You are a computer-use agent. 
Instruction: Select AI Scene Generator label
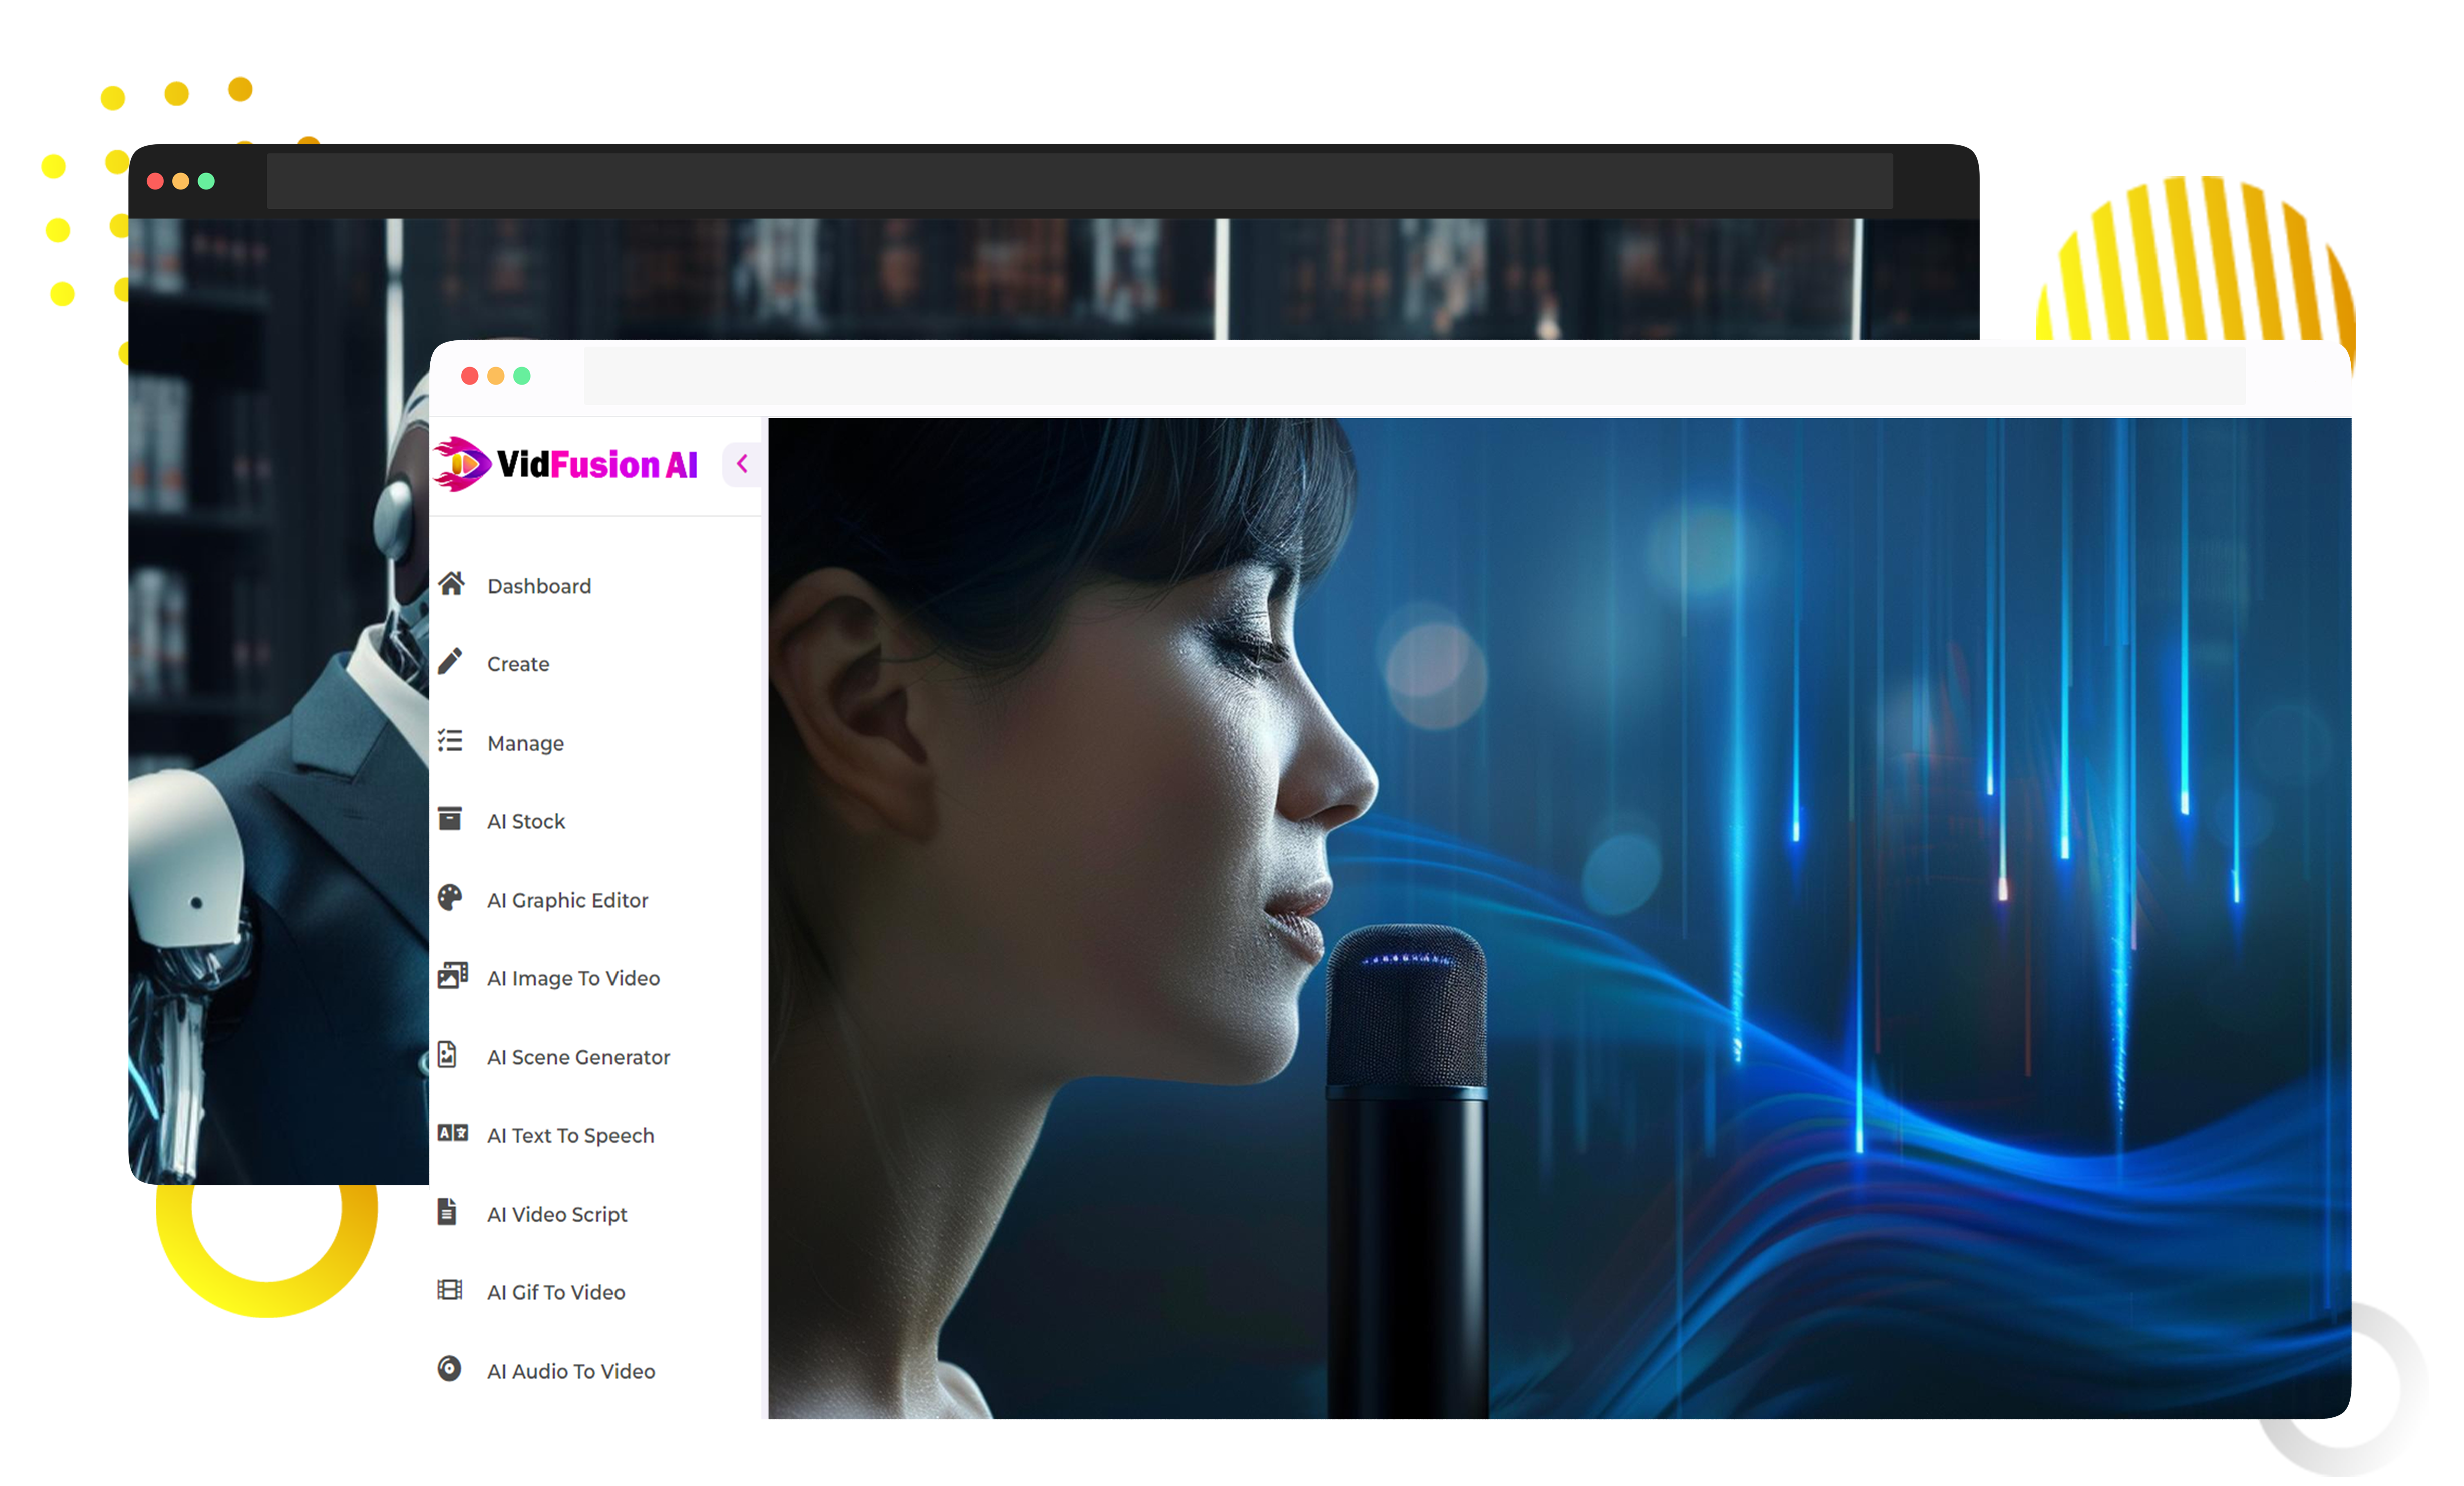pos(578,1058)
